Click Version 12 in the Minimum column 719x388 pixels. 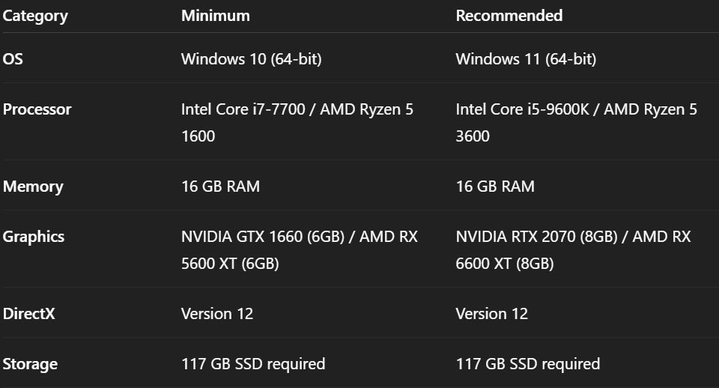[217, 314]
